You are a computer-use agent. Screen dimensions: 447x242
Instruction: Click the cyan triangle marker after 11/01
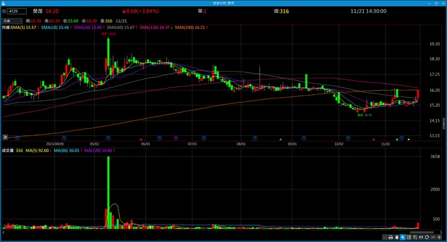click(397, 139)
